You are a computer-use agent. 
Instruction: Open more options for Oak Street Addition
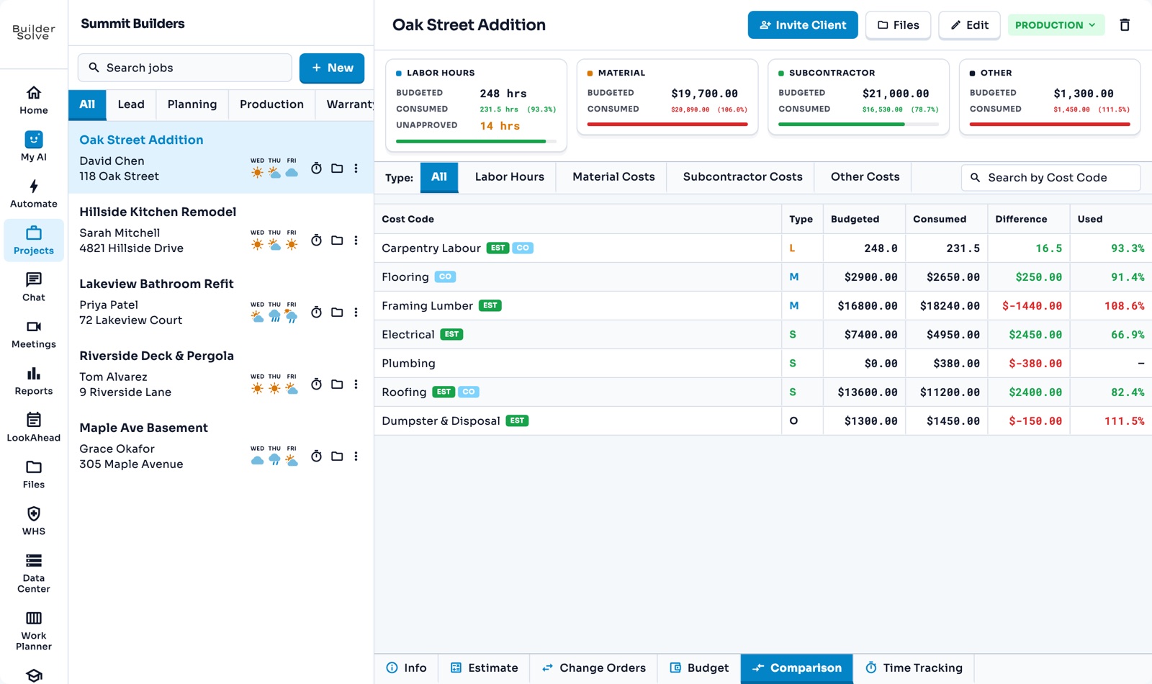point(356,168)
